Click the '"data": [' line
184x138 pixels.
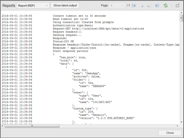[67, 64]
